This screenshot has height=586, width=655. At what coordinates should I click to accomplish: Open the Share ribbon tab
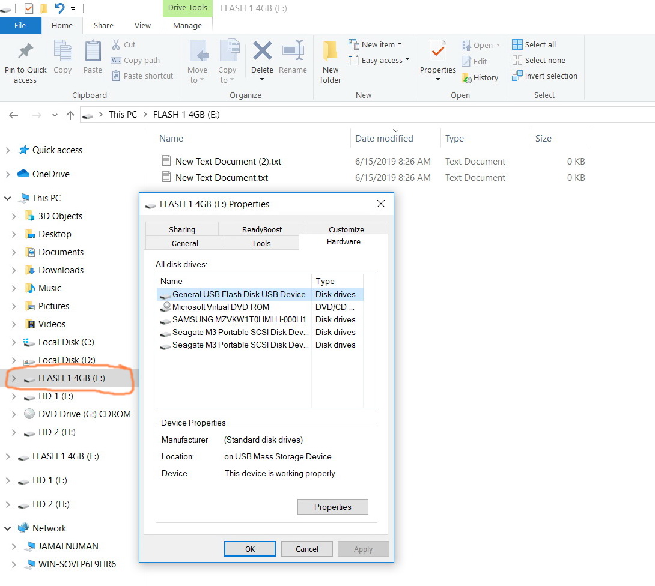103,25
